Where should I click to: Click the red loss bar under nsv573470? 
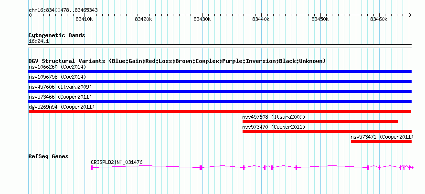pyautogui.click(x=327, y=132)
